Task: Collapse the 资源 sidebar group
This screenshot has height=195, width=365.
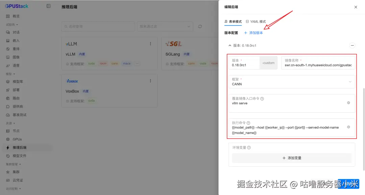Action: pyautogui.click(x=10, y=123)
